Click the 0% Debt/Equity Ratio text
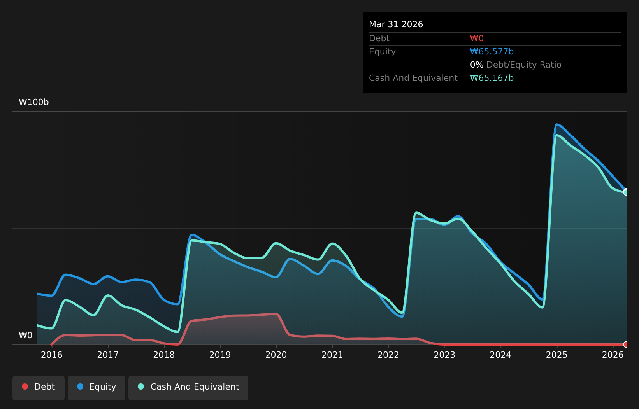The image size is (639, 409). pos(516,65)
